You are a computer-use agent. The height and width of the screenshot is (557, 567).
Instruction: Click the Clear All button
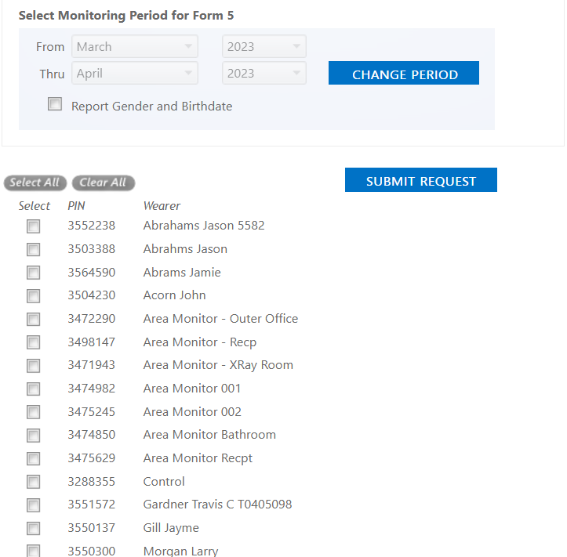(104, 183)
